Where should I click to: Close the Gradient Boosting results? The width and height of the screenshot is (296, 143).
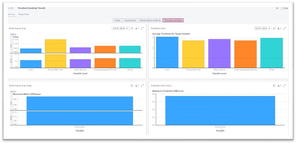click(285, 8)
